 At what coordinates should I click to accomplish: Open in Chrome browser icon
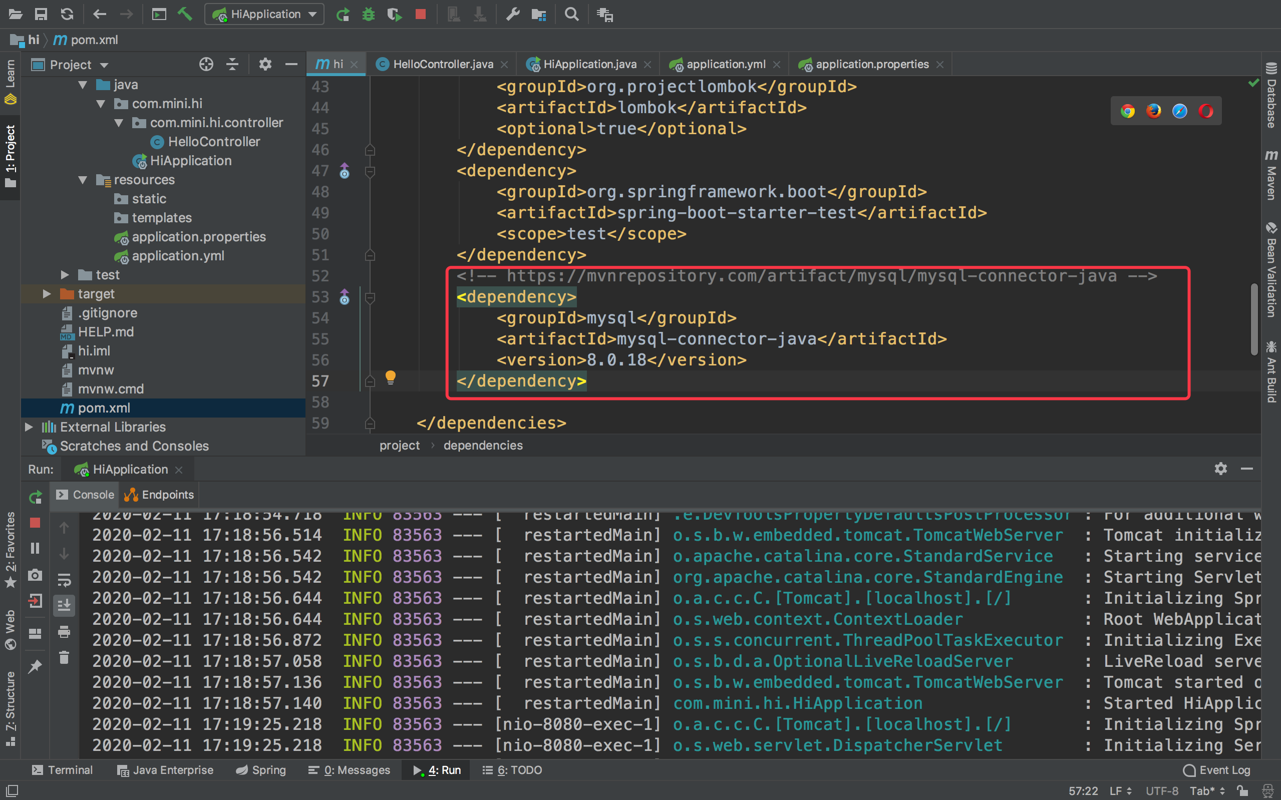point(1128,111)
